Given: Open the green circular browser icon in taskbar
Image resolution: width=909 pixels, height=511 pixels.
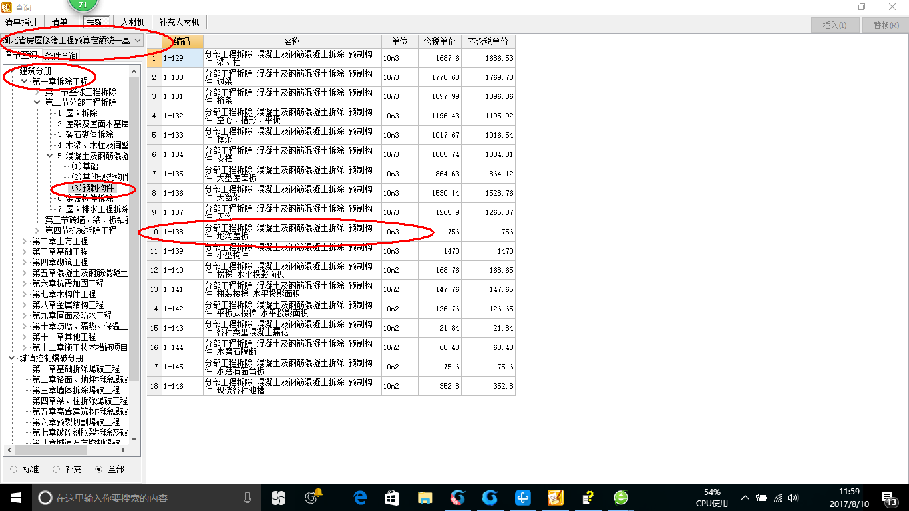Looking at the screenshot, I should 620,498.
